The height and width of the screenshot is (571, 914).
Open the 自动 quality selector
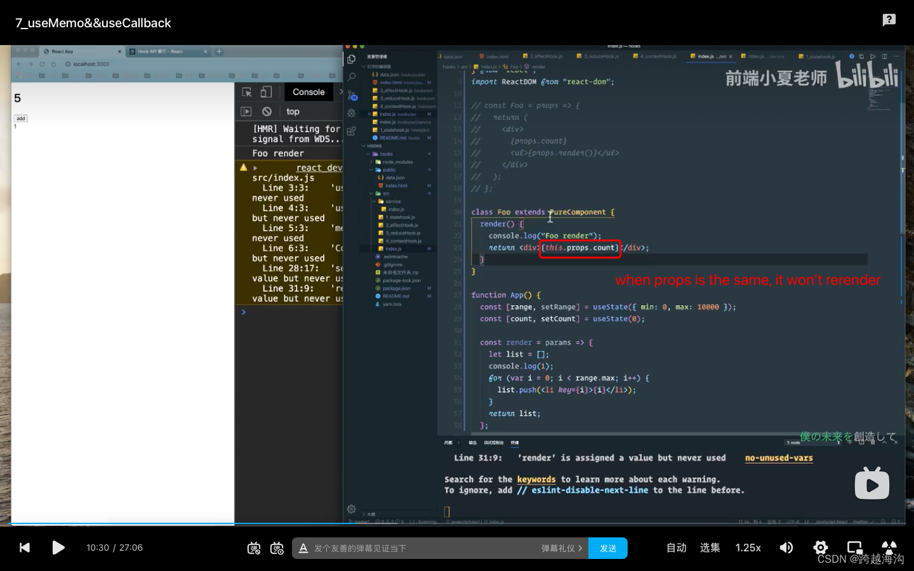(x=677, y=548)
